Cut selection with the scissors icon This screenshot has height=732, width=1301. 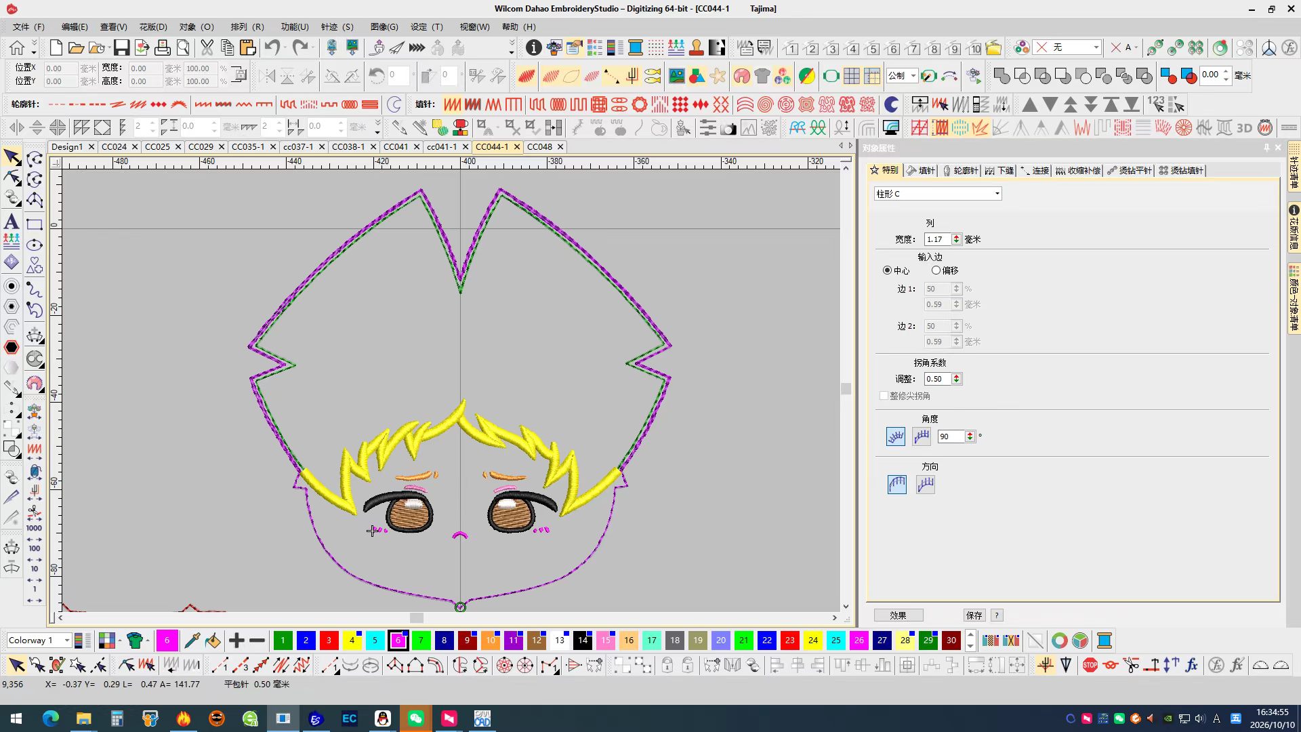207,47
